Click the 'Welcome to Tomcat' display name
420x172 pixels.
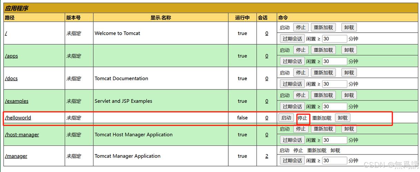tap(118, 33)
